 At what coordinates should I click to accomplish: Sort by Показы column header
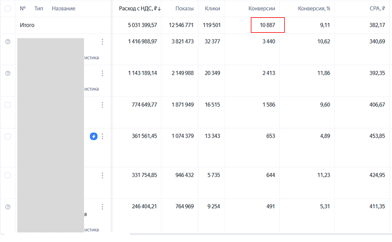click(x=185, y=8)
